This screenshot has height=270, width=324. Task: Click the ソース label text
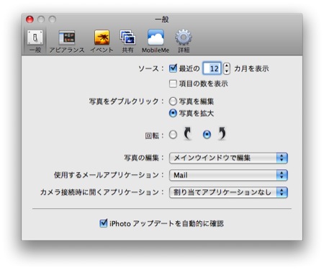tap(151, 68)
